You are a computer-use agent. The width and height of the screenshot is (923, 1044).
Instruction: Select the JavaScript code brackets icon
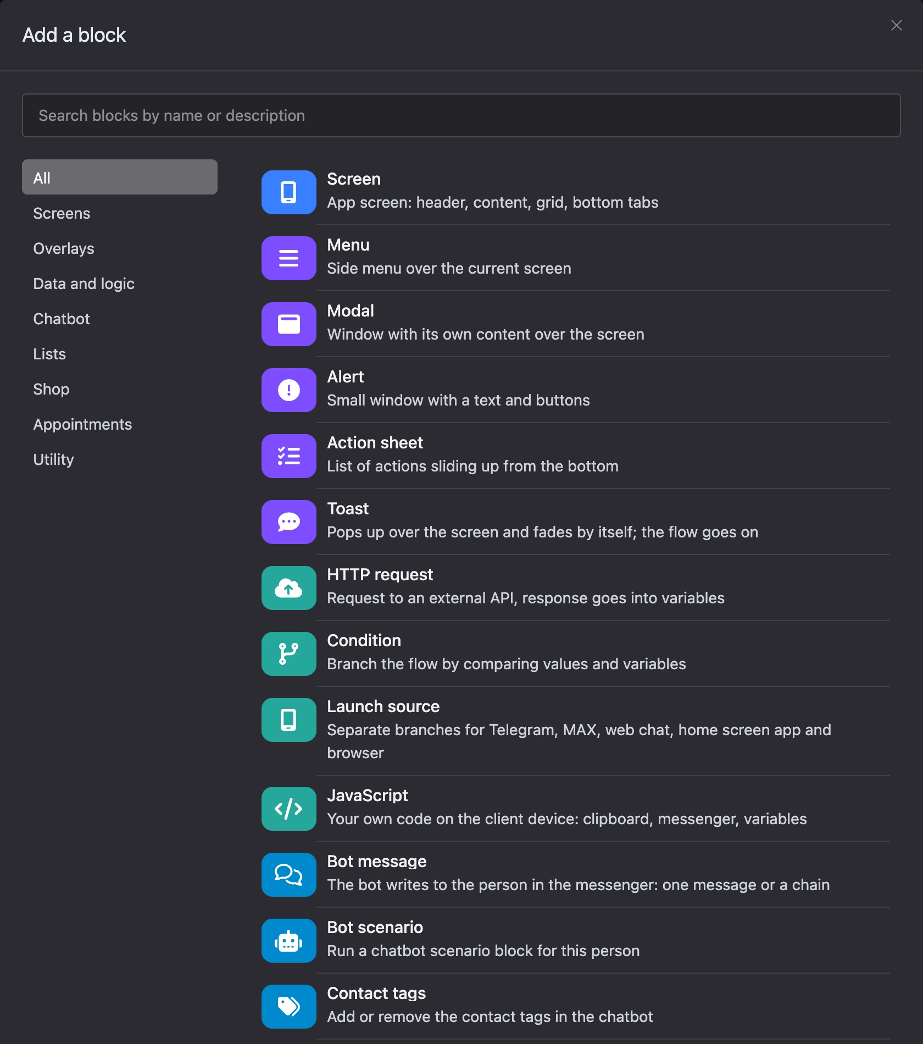click(x=288, y=809)
